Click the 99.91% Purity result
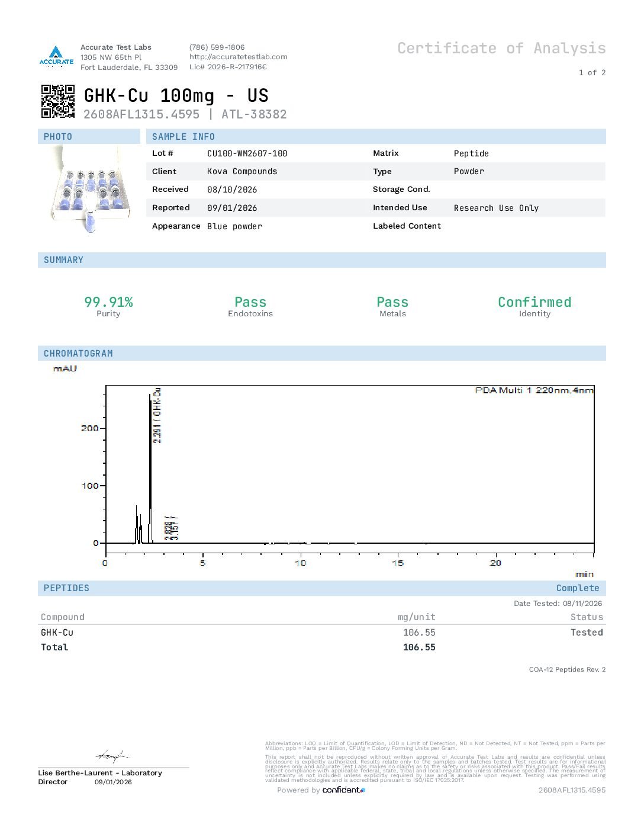 (108, 307)
